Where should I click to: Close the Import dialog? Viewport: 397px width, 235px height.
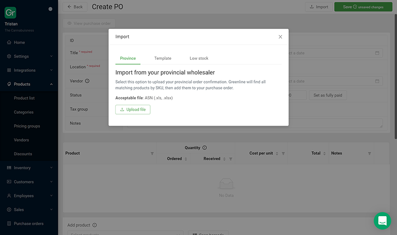tap(280, 37)
